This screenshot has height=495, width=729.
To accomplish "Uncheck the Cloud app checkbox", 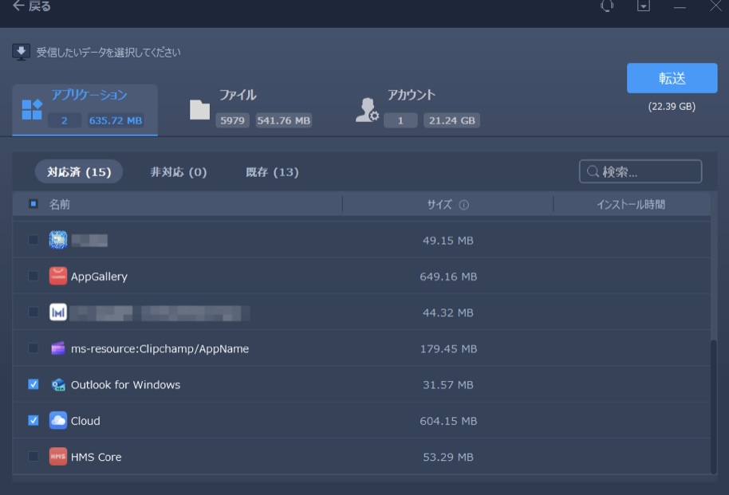I will 33,420.
